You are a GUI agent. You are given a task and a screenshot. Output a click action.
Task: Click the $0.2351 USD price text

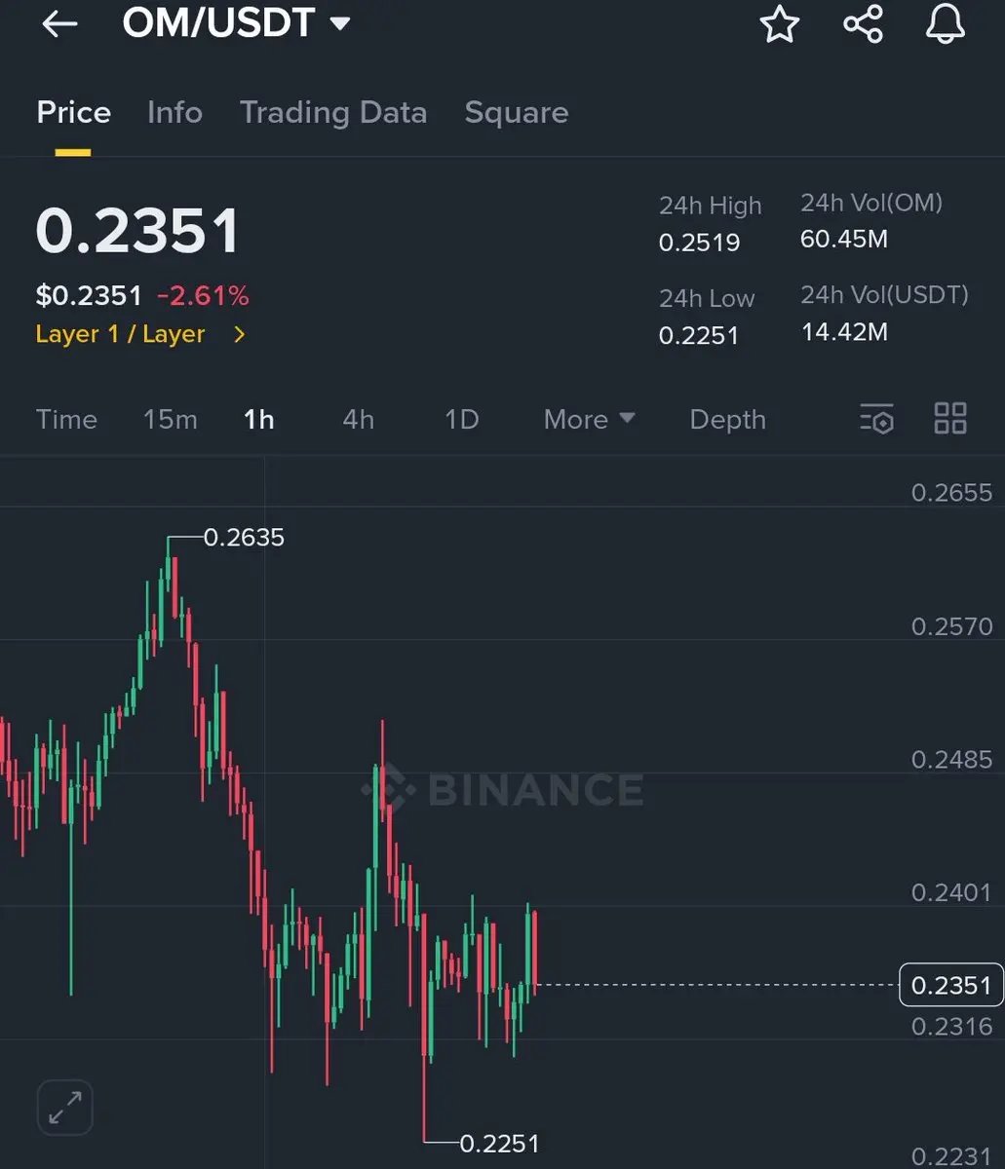(x=89, y=295)
